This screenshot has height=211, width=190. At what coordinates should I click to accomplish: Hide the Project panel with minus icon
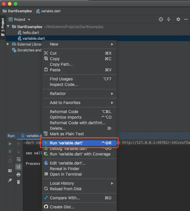coord(186,19)
